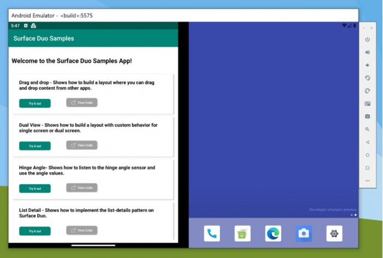Try out the Dual View sample
This screenshot has width=383, height=258.
click(35, 146)
